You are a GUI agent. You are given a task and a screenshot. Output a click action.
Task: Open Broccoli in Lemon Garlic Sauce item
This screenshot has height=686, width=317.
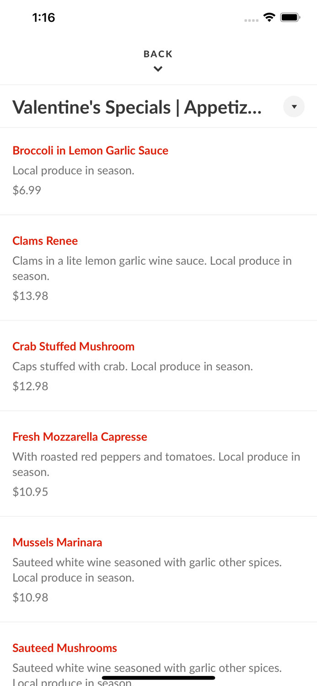coord(90,150)
